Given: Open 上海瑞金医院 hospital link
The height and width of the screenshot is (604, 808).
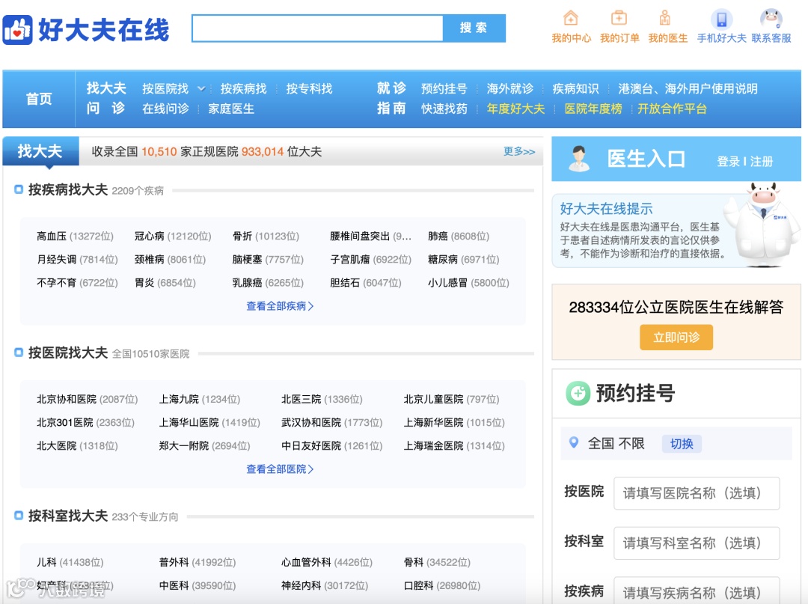Looking at the screenshot, I should [x=433, y=445].
